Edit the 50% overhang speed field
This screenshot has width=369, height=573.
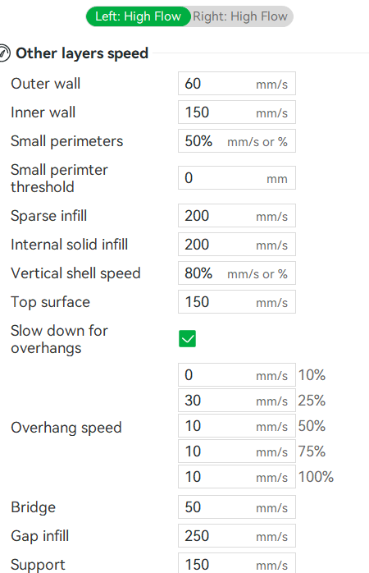[x=237, y=426]
